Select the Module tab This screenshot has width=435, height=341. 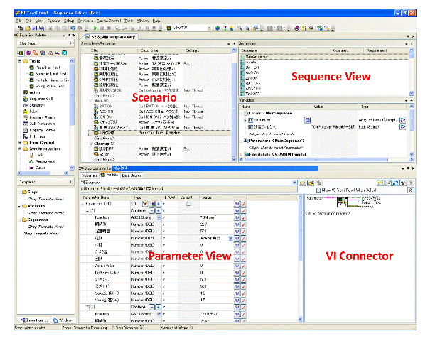(x=110, y=175)
